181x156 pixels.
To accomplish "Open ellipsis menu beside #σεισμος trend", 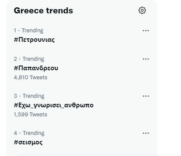I will [x=146, y=133].
